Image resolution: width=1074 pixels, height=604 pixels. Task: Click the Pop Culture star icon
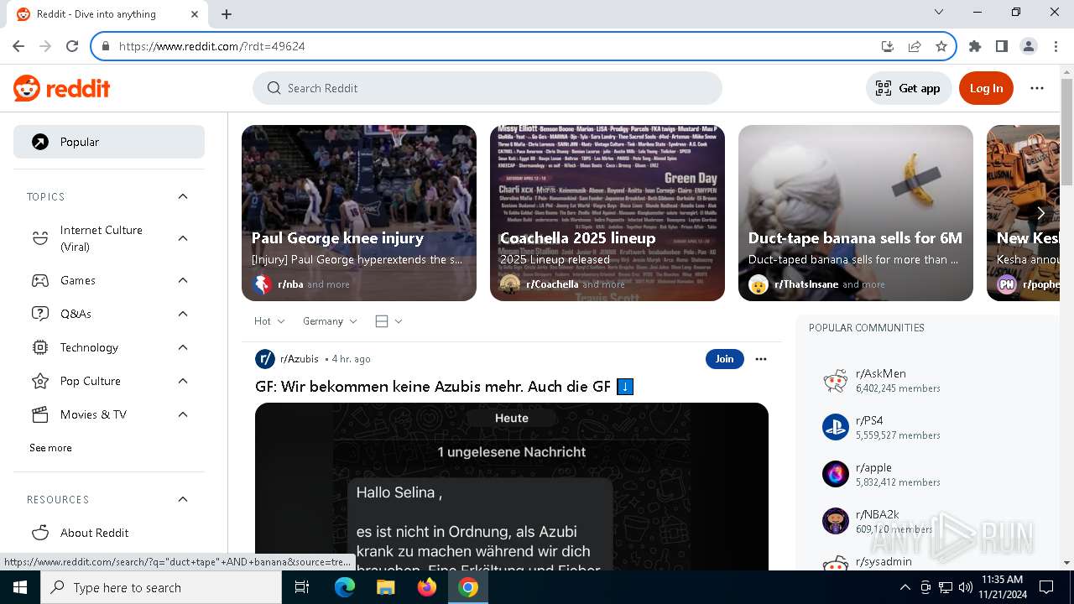pos(40,381)
